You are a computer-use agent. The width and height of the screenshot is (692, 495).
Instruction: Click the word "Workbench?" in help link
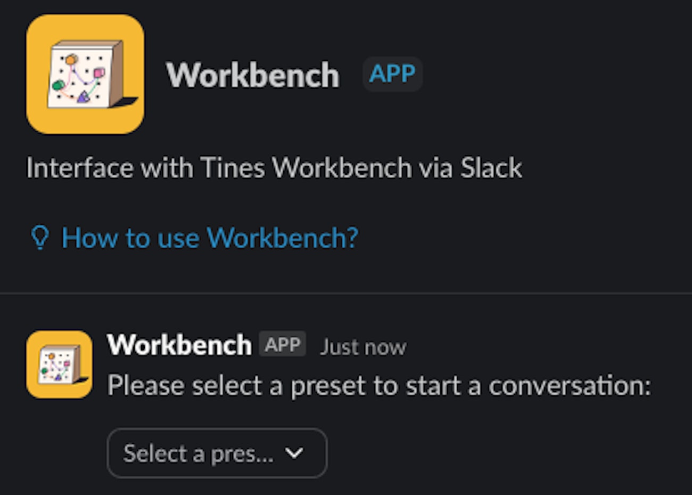(282, 238)
